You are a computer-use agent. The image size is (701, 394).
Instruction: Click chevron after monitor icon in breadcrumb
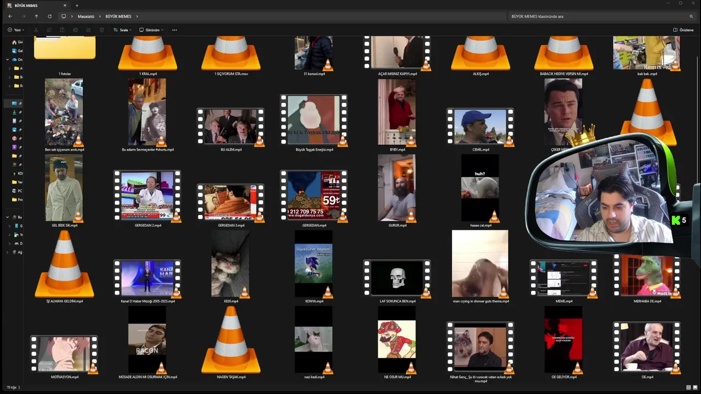72,16
